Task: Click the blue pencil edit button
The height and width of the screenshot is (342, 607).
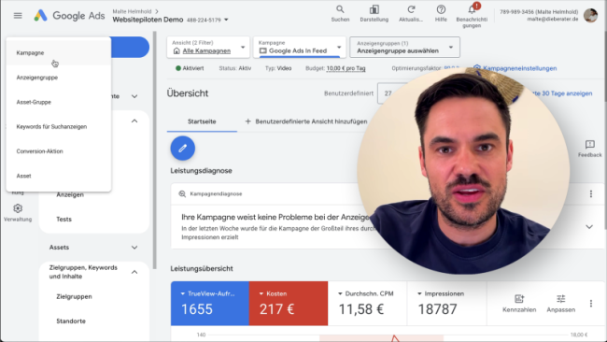Action: tap(183, 148)
